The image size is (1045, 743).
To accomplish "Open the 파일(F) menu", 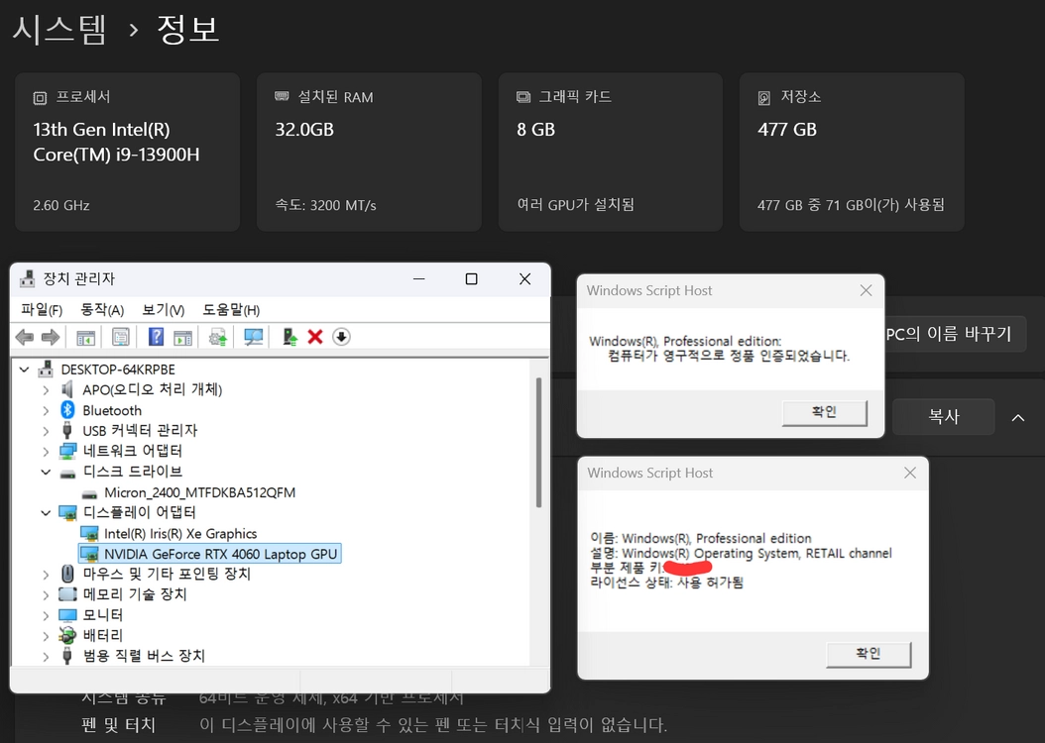I will click(42, 309).
